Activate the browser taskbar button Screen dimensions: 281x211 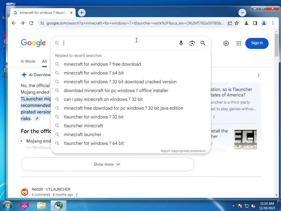point(58,206)
